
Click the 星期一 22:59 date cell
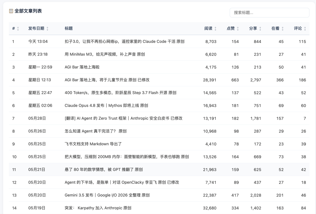(40, 67)
